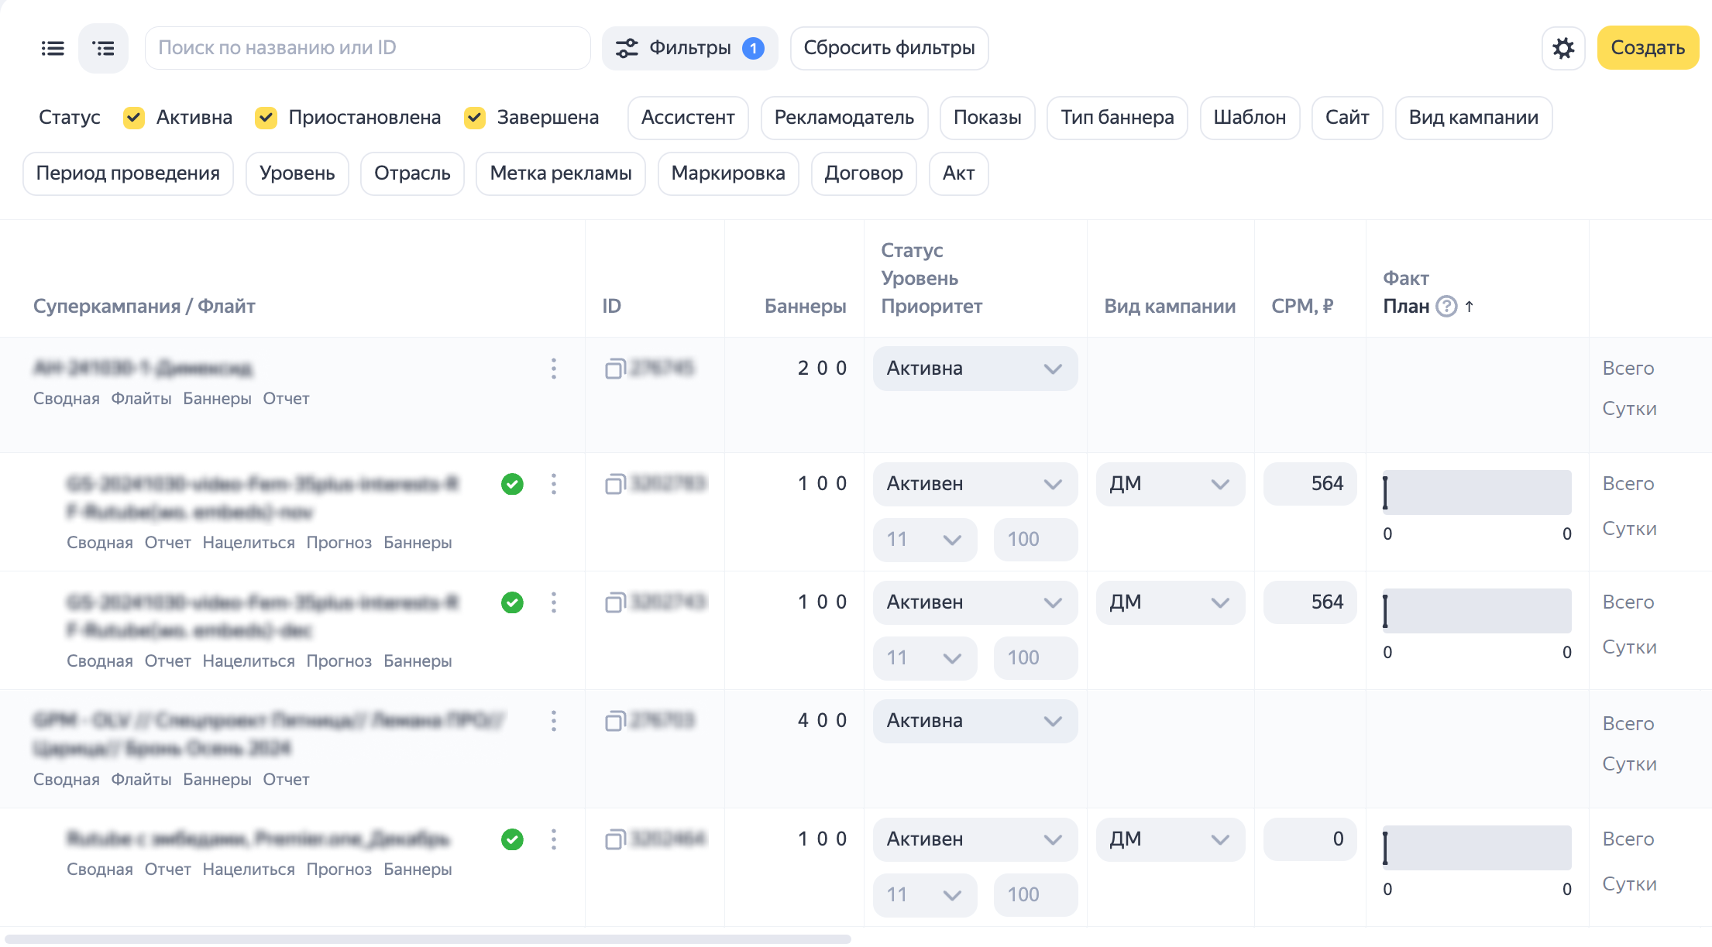This screenshot has width=1712, height=947.
Task: Uncheck the Активна status checkbox
Action: pyautogui.click(x=134, y=118)
